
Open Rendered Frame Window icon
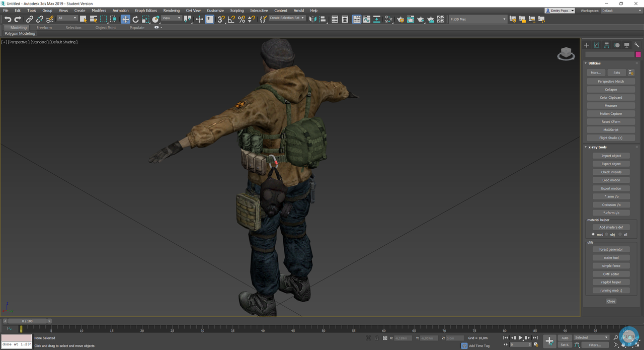click(411, 19)
